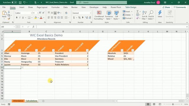Click the AutoSum sigma icon

pyautogui.click(x=138, y=11)
